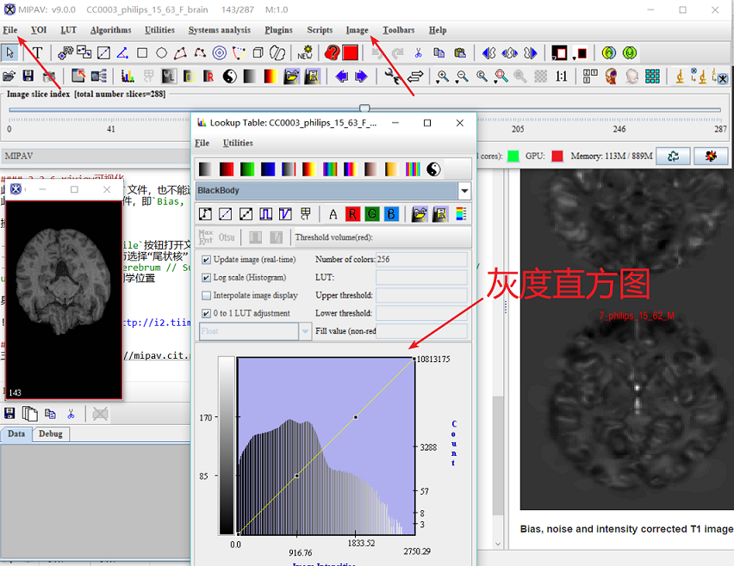Click the Otsu threshold button

(227, 237)
